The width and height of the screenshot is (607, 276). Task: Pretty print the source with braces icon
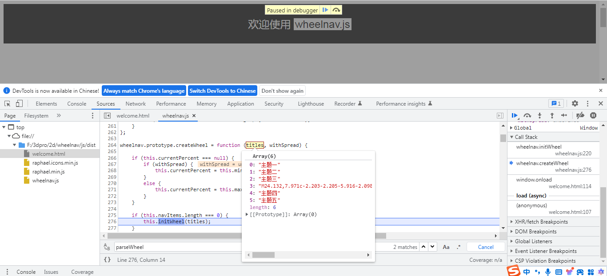point(107,260)
